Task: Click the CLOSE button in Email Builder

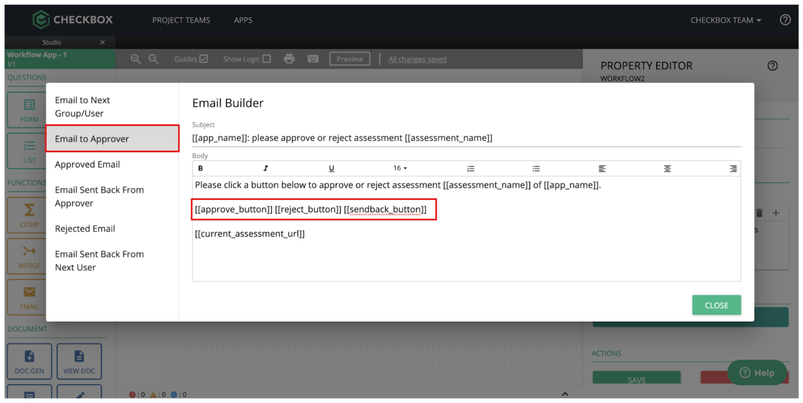Action: [716, 305]
